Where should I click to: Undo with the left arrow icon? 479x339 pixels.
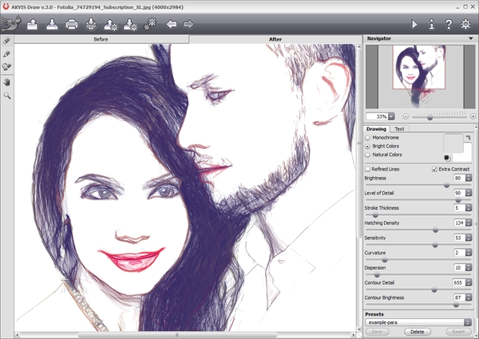pyautogui.click(x=171, y=24)
